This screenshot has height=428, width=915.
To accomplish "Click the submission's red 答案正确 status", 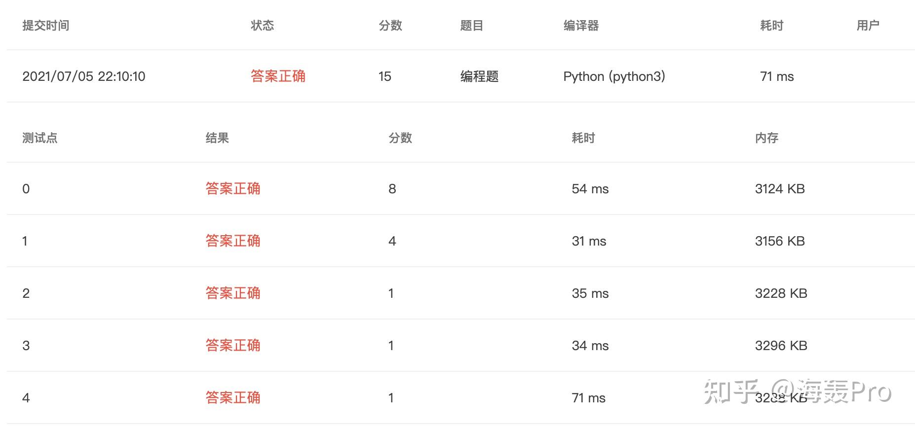I will [278, 76].
